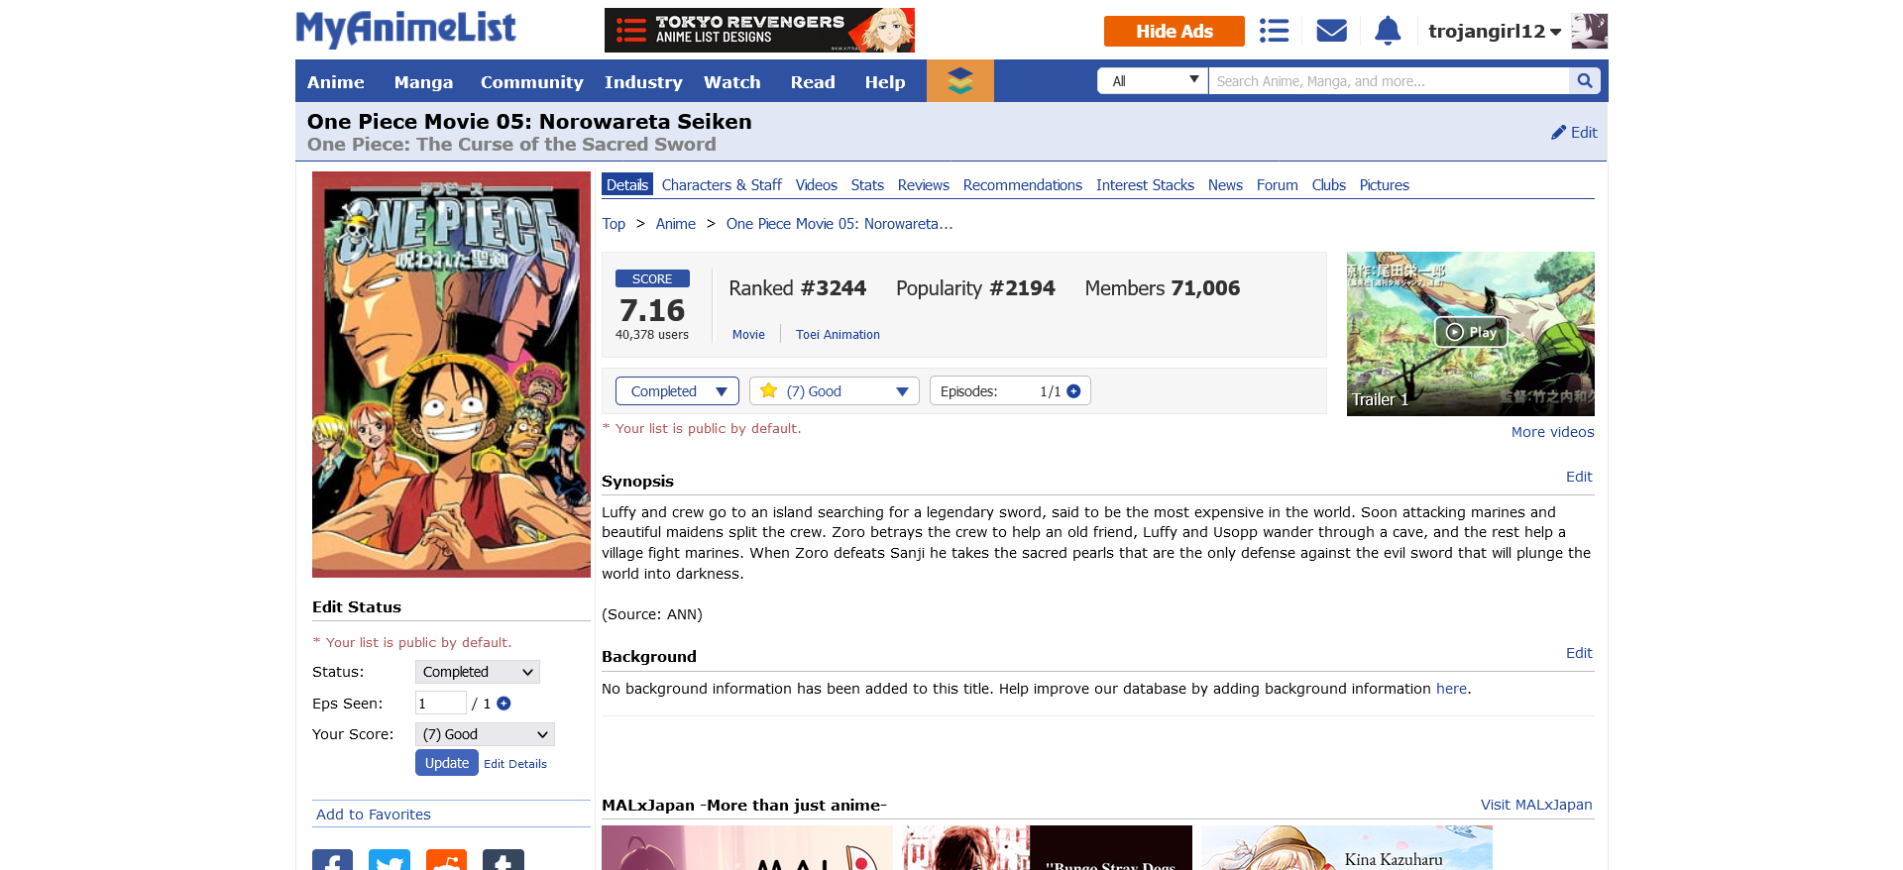Image resolution: width=1903 pixels, height=870 pixels.
Task: Switch to the Pictures tab
Action: click(1385, 185)
